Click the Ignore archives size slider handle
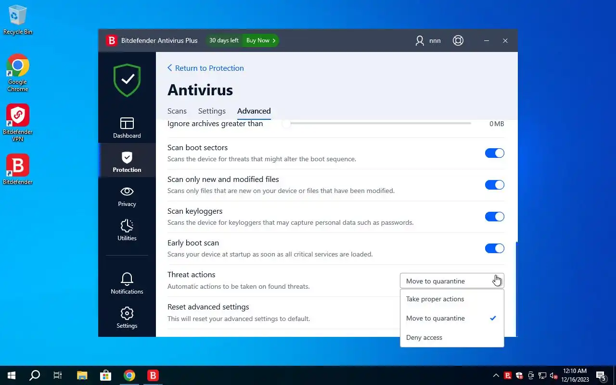The height and width of the screenshot is (385, 616). [286, 124]
